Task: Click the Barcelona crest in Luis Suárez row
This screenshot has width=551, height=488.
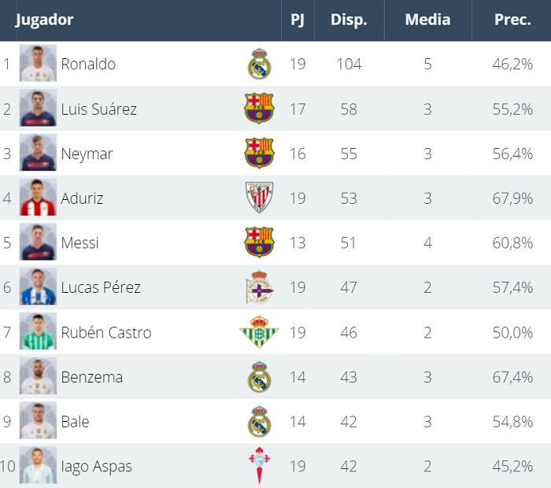Action: coord(259,109)
